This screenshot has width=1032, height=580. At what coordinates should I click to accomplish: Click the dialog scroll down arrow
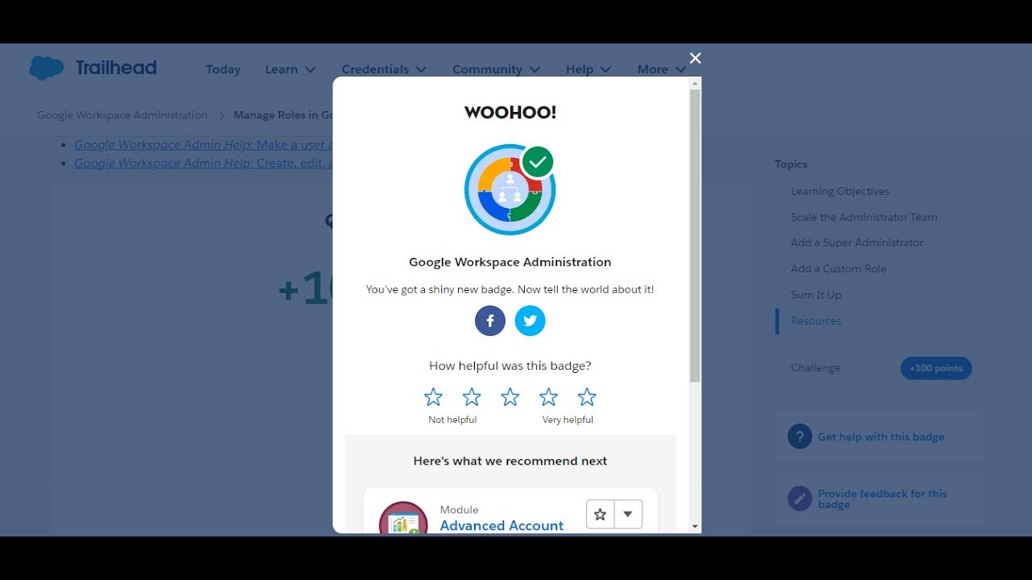pos(695,526)
